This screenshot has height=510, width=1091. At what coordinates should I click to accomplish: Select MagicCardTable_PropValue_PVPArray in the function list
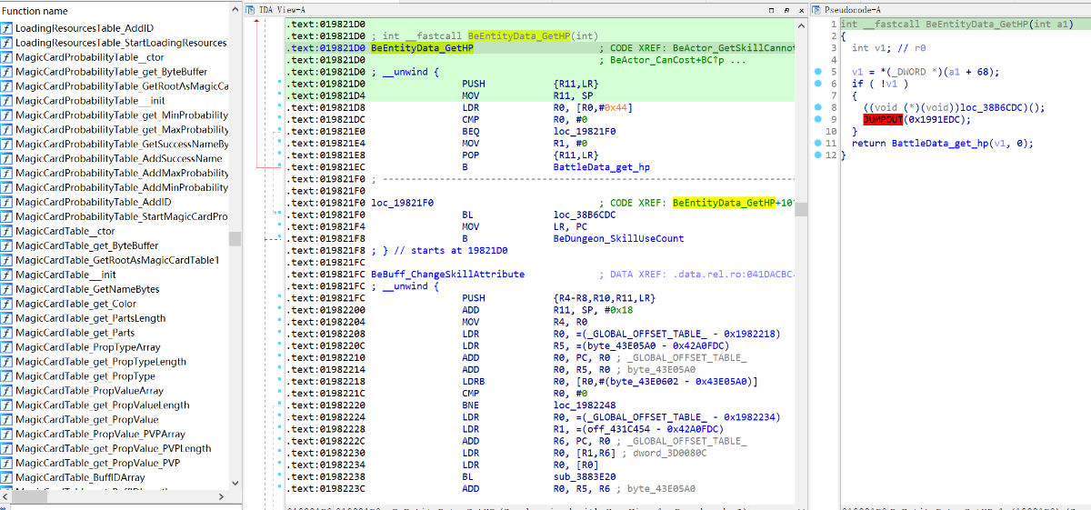pyautogui.click(x=100, y=435)
